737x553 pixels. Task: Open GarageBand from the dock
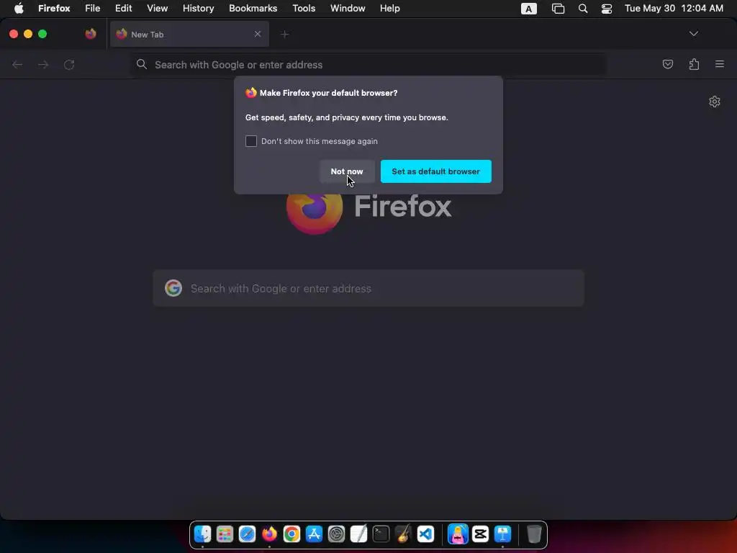[403, 534]
